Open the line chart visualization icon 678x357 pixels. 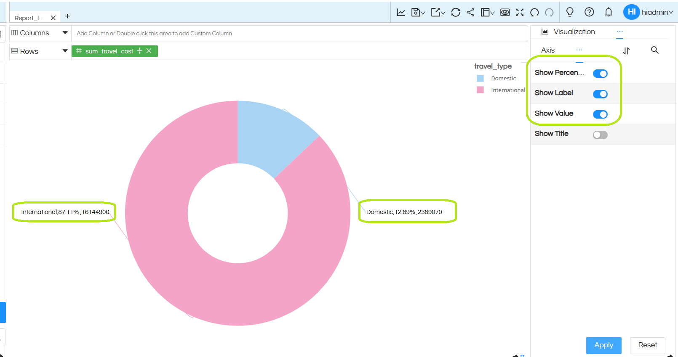click(401, 12)
